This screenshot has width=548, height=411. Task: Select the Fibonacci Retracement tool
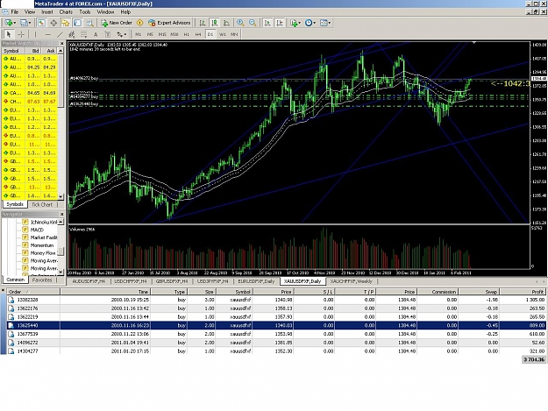[x=83, y=34]
